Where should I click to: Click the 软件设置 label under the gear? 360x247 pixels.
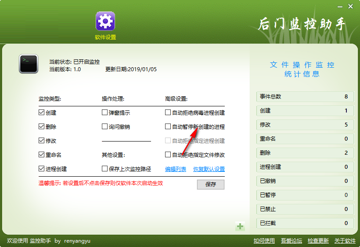click(x=105, y=37)
